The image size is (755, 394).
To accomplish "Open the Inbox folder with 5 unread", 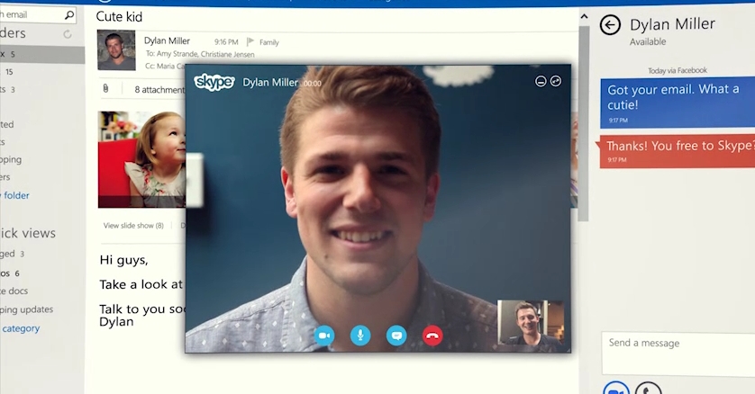I will pyautogui.click(x=36, y=55).
